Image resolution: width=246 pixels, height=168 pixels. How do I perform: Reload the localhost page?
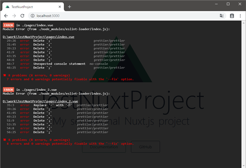click(22, 16)
